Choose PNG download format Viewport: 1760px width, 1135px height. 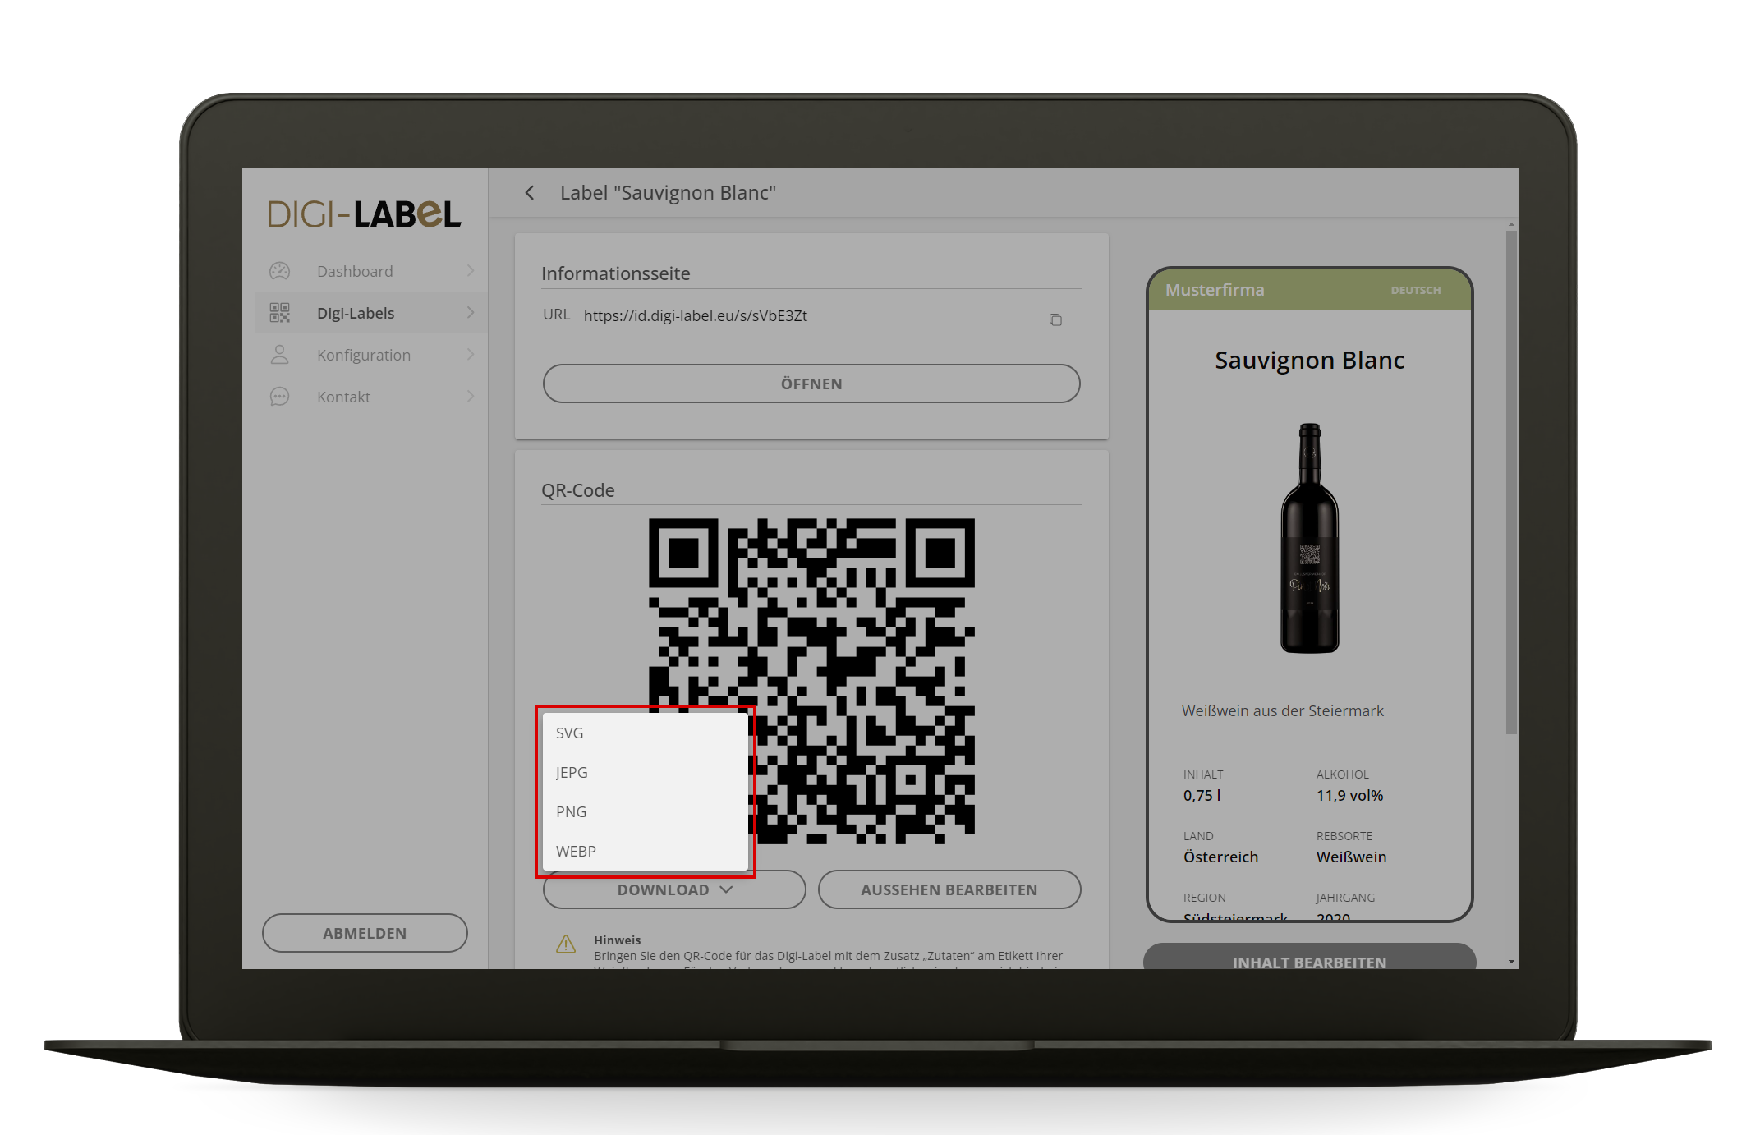pyautogui.click(x=646, y=811)
